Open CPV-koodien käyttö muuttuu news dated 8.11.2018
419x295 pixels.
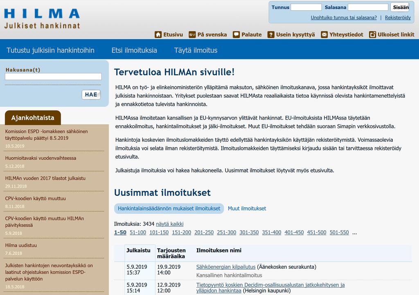coord(35,198)
